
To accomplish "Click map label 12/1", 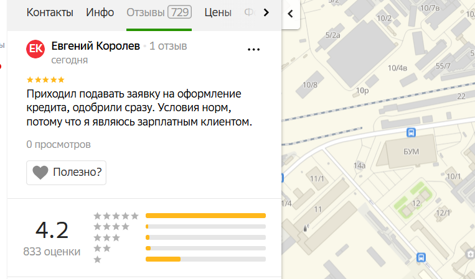I will pyautogui.click(x=443, y=213).
